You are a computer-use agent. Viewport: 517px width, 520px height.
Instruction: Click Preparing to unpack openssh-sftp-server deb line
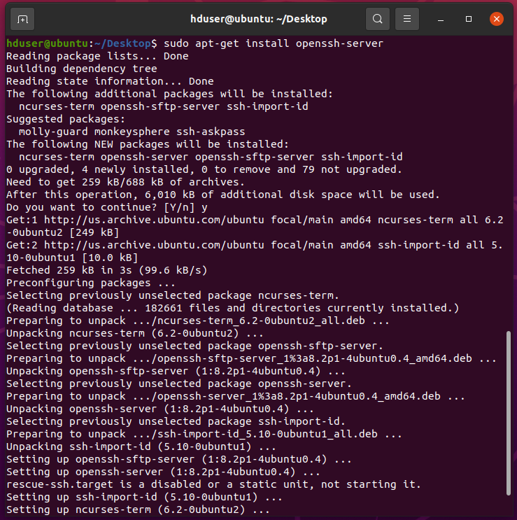tap(252, 358)
